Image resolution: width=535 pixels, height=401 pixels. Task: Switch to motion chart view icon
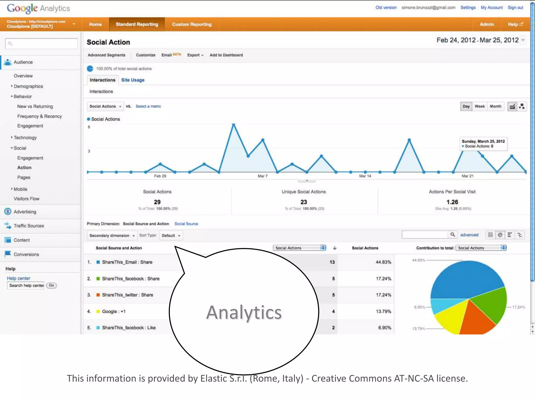pos(522,106)
